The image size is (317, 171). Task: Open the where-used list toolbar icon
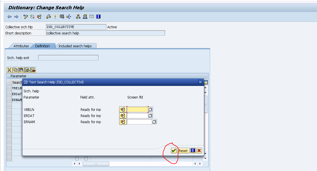click(x=48, y=17)
